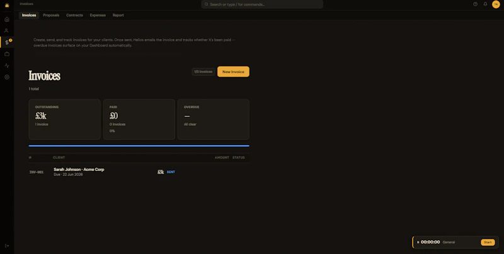Click the Overdue All clear card
Screen dimensions: 504x254
pos(214,119)
